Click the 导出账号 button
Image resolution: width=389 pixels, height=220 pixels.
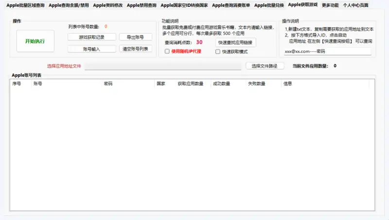click(x=135, y=37)
